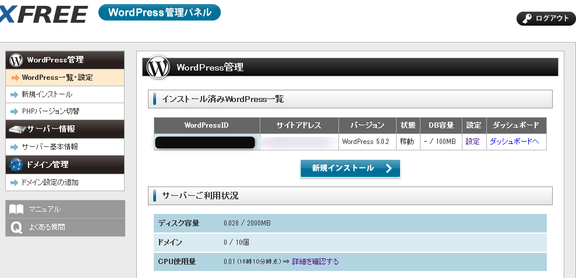Click the arrow icon beside PHPバージョン切替

pos(14,111)
